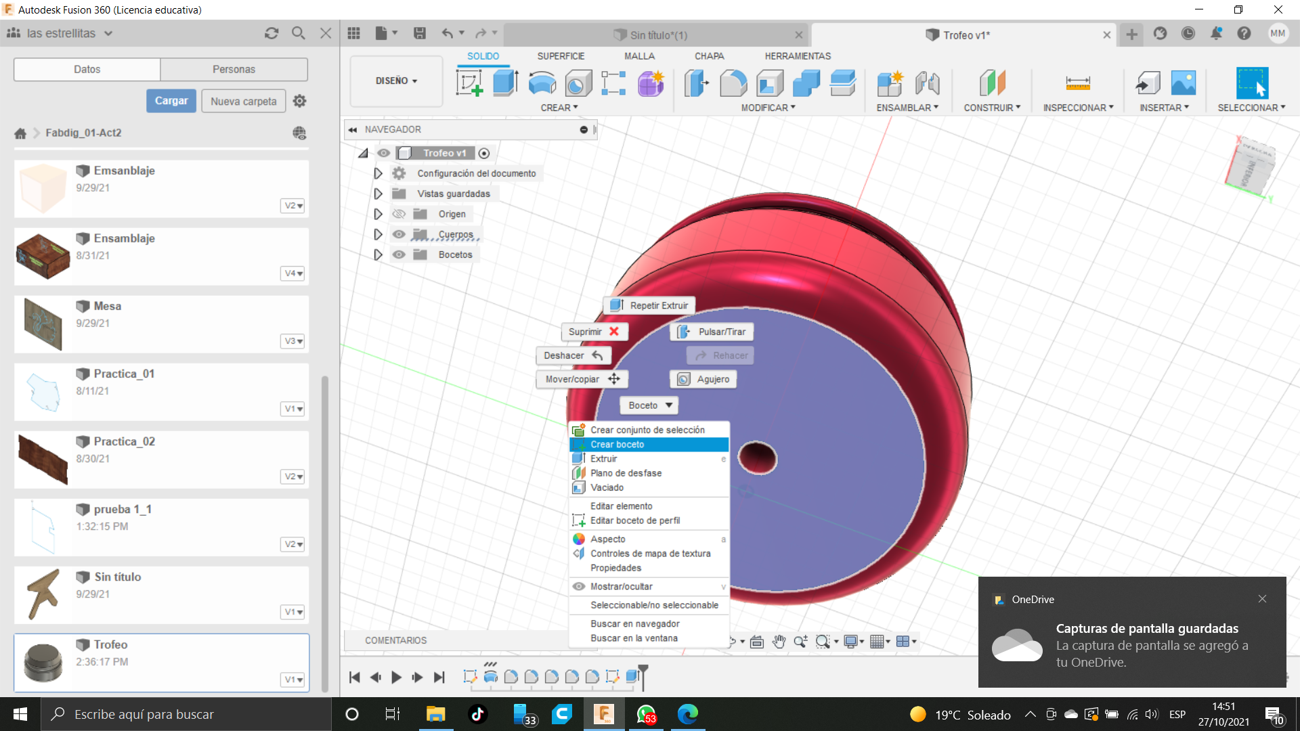Click the Cargar upload button
This screenshot has height=731, width=1300.
pos(171,101)
